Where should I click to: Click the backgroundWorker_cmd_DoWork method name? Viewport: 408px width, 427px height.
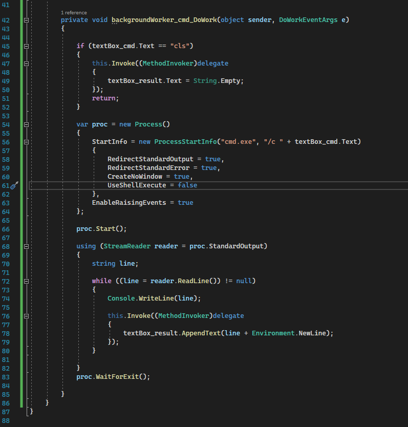[x=164, y=20]
